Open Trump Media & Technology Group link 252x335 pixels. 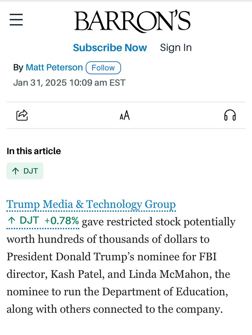point(91,204)
